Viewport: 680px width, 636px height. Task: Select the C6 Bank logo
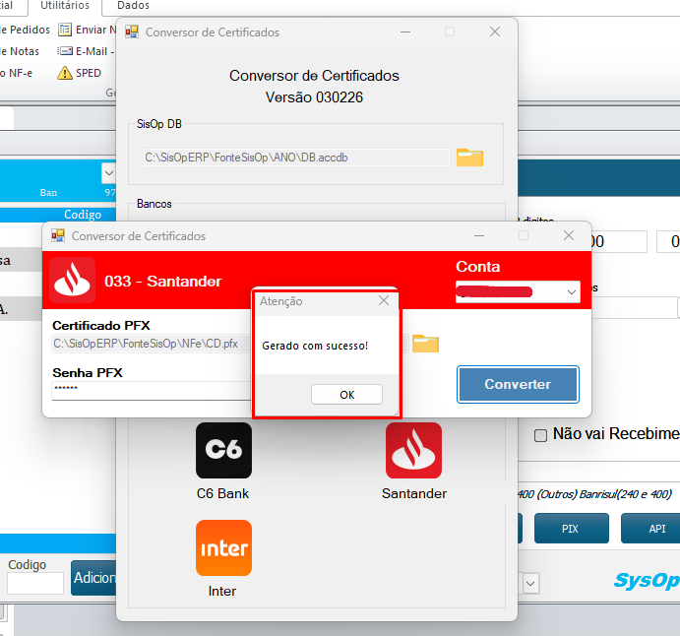point(223,450)
